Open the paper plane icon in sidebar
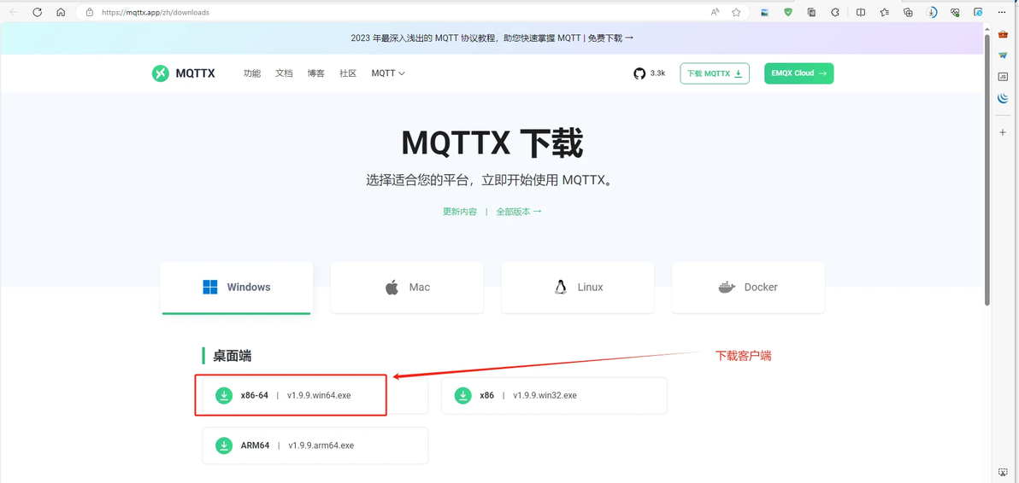This screenshot has width=1019, height=483. click(1003, 55)
